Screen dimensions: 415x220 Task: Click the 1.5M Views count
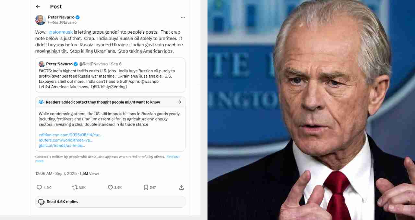pyautogui.click(x=89, y=174)
